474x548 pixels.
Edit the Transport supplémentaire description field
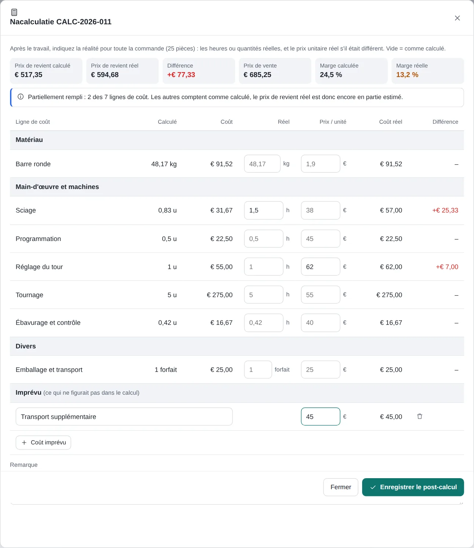pos(124,417)
